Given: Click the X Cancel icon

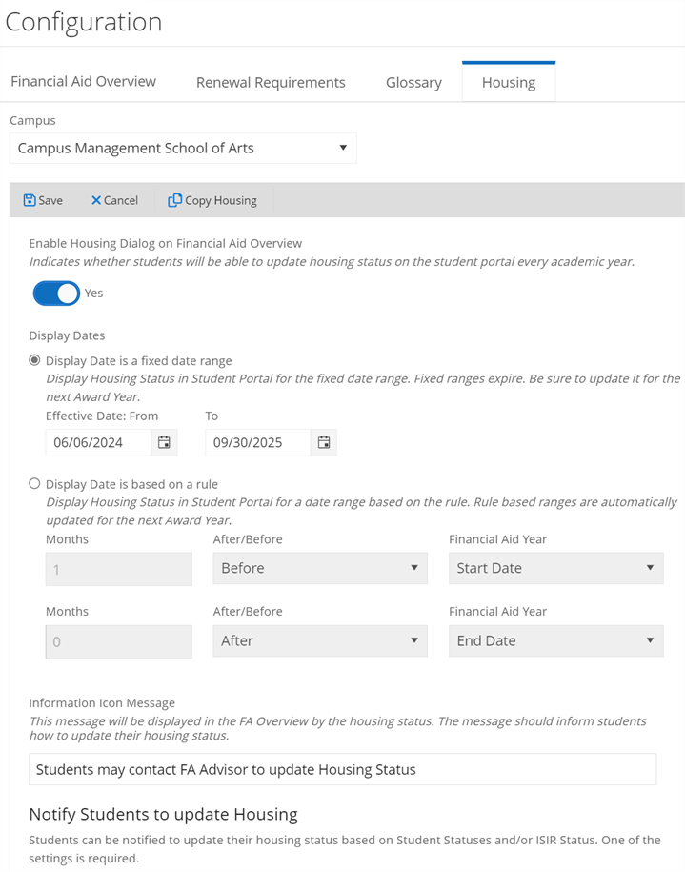Looking at the screenshot, I should [x=95, y=200].
